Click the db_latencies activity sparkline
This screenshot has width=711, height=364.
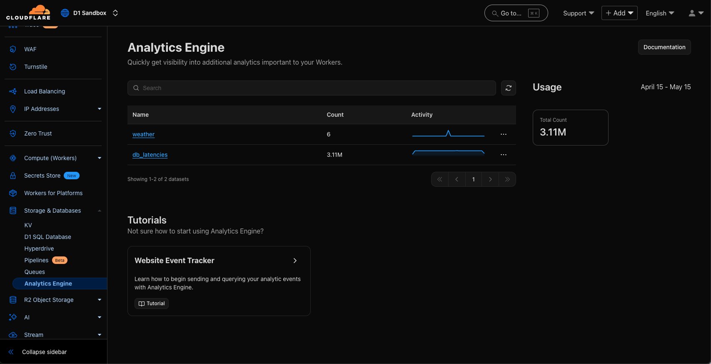448,153
